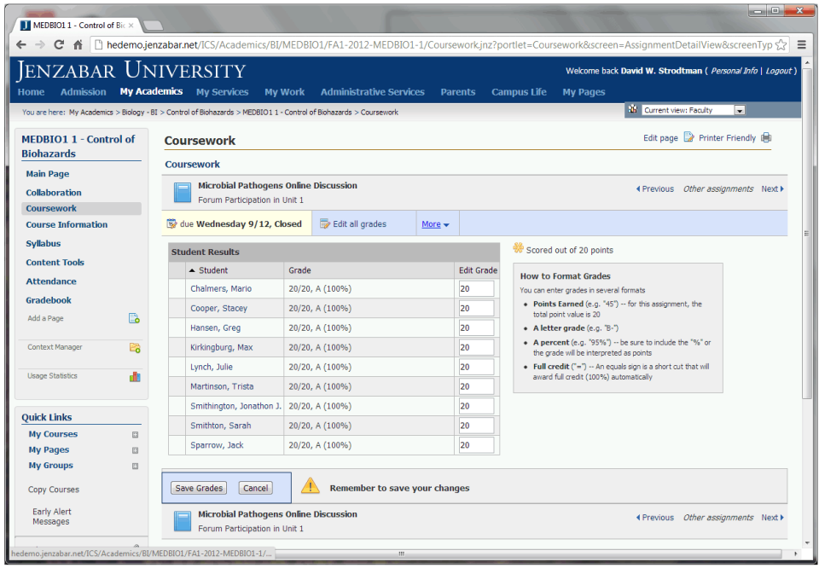Image resolution: width=819 pixels, height=568 pixels.
Task: Expand the My Courses quick link
Action: (x=134, y=435)
